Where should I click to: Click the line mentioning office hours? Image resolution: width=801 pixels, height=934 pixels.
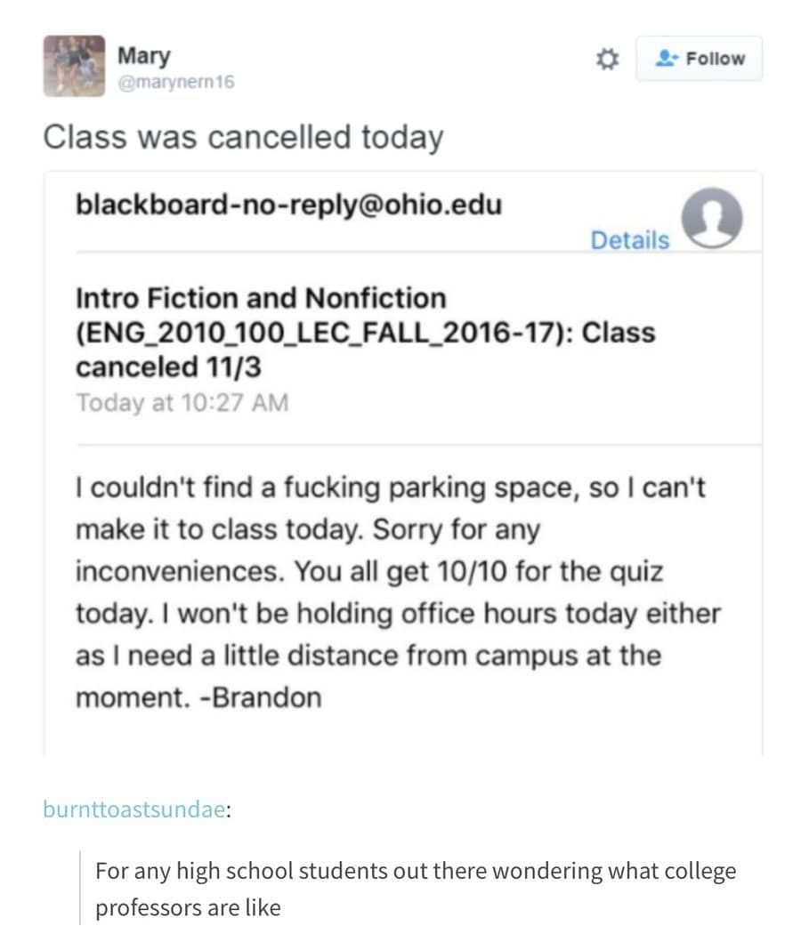click(396, 614)
